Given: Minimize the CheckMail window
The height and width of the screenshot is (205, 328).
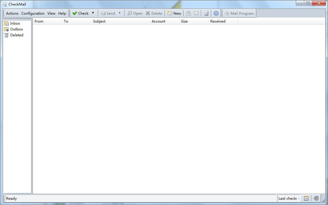Looking at the screenshot, I should point(300,3).
